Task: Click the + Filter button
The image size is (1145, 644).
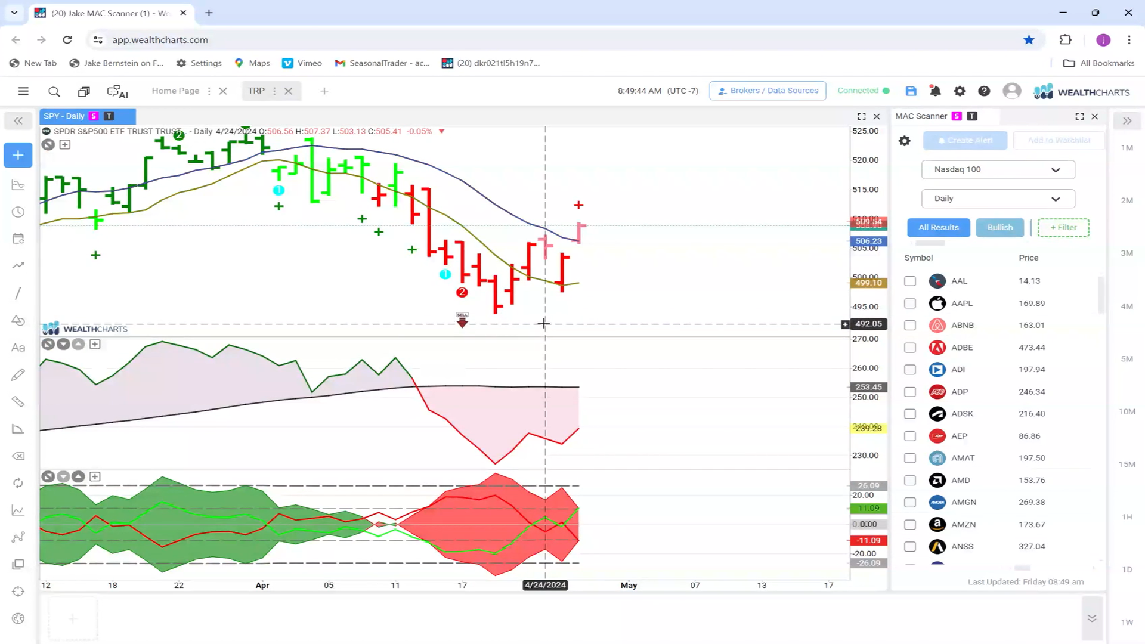Action: [x=1063, y=227]
